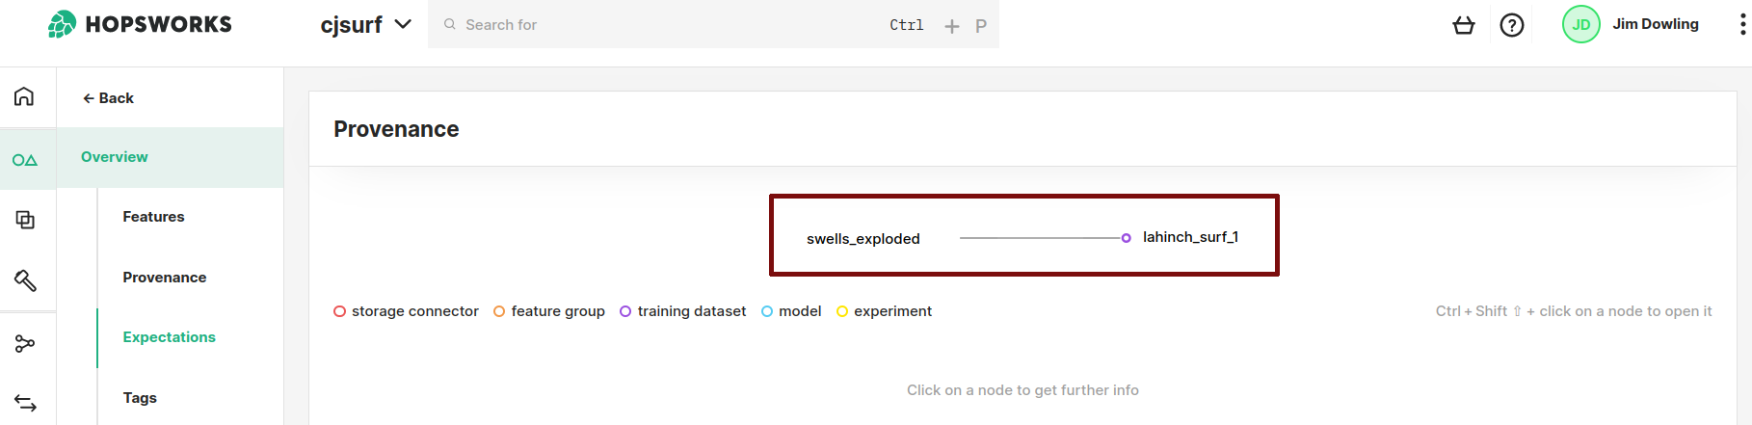Image resolution: width=1752 pixels, height=425 pixels.
Task: Open the feature store shapes icon
Action: click(x=25, y=160)
